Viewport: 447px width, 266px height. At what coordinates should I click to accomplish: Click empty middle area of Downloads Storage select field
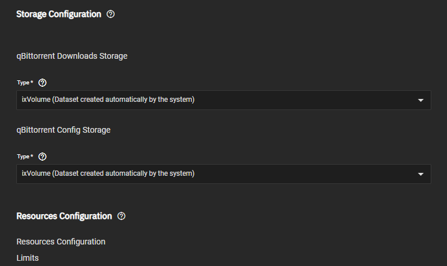(303, 100)
